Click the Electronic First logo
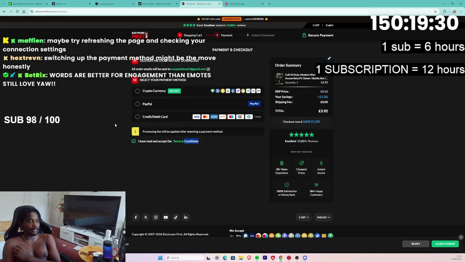Screen dimensions: 465x262 point(140,35)
